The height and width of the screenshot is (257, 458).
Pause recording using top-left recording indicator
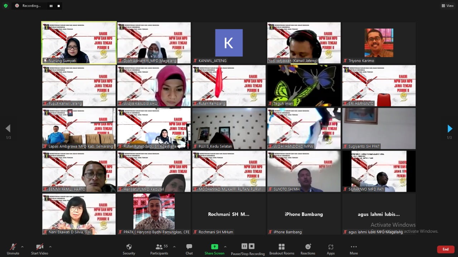click(x=51, y=6)
